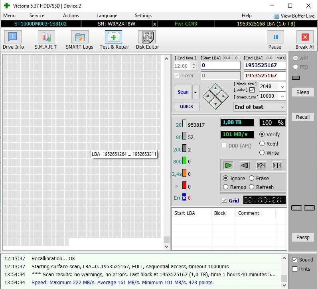This screenshot has height=289, width=318.
Task: Toggle DDD (API) checkbox
Action: pos(224,145)
